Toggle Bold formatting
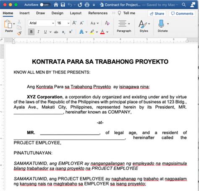This screenshot has width=199, height=191. coord(31,32)
